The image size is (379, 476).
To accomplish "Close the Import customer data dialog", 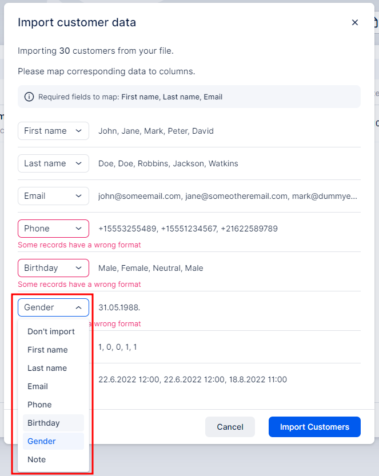I will tap(354, 22).
